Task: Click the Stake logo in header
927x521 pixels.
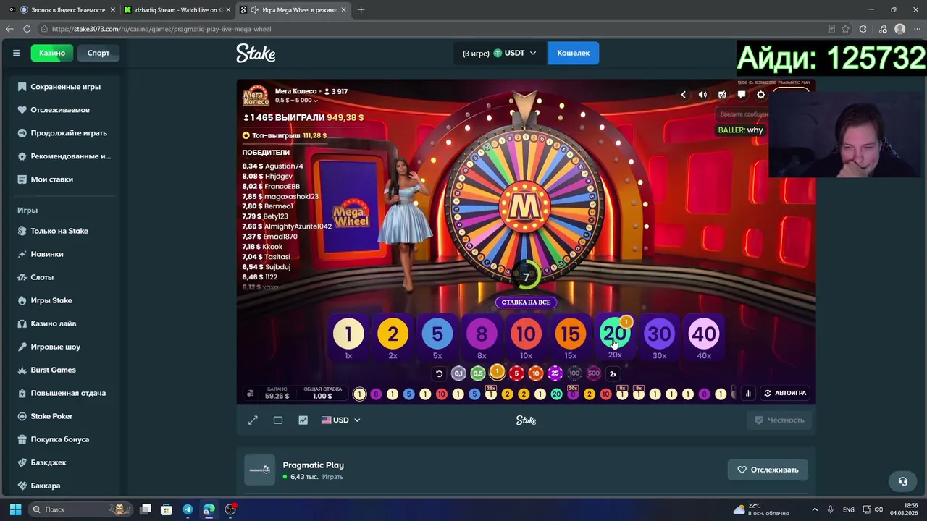Action: (x=256, y=53)
